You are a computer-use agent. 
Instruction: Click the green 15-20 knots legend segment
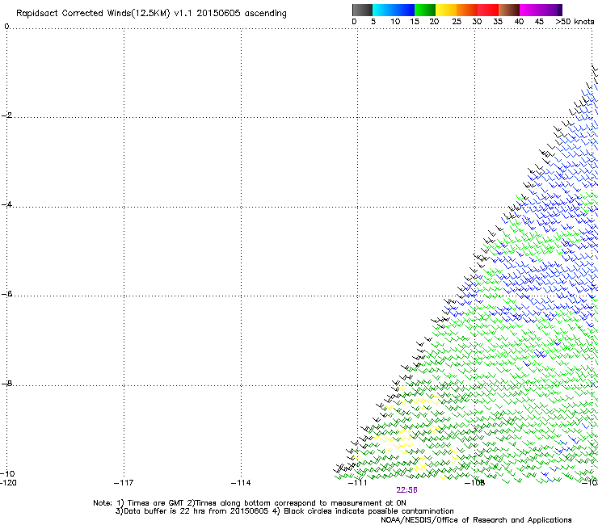point(425,10)
